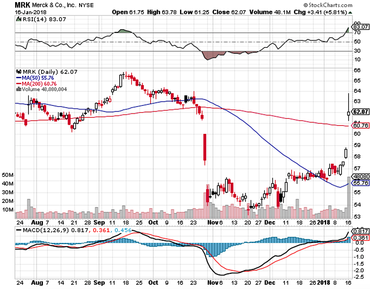Click the Dec label under the MACD panel

[x=270, y=282]
